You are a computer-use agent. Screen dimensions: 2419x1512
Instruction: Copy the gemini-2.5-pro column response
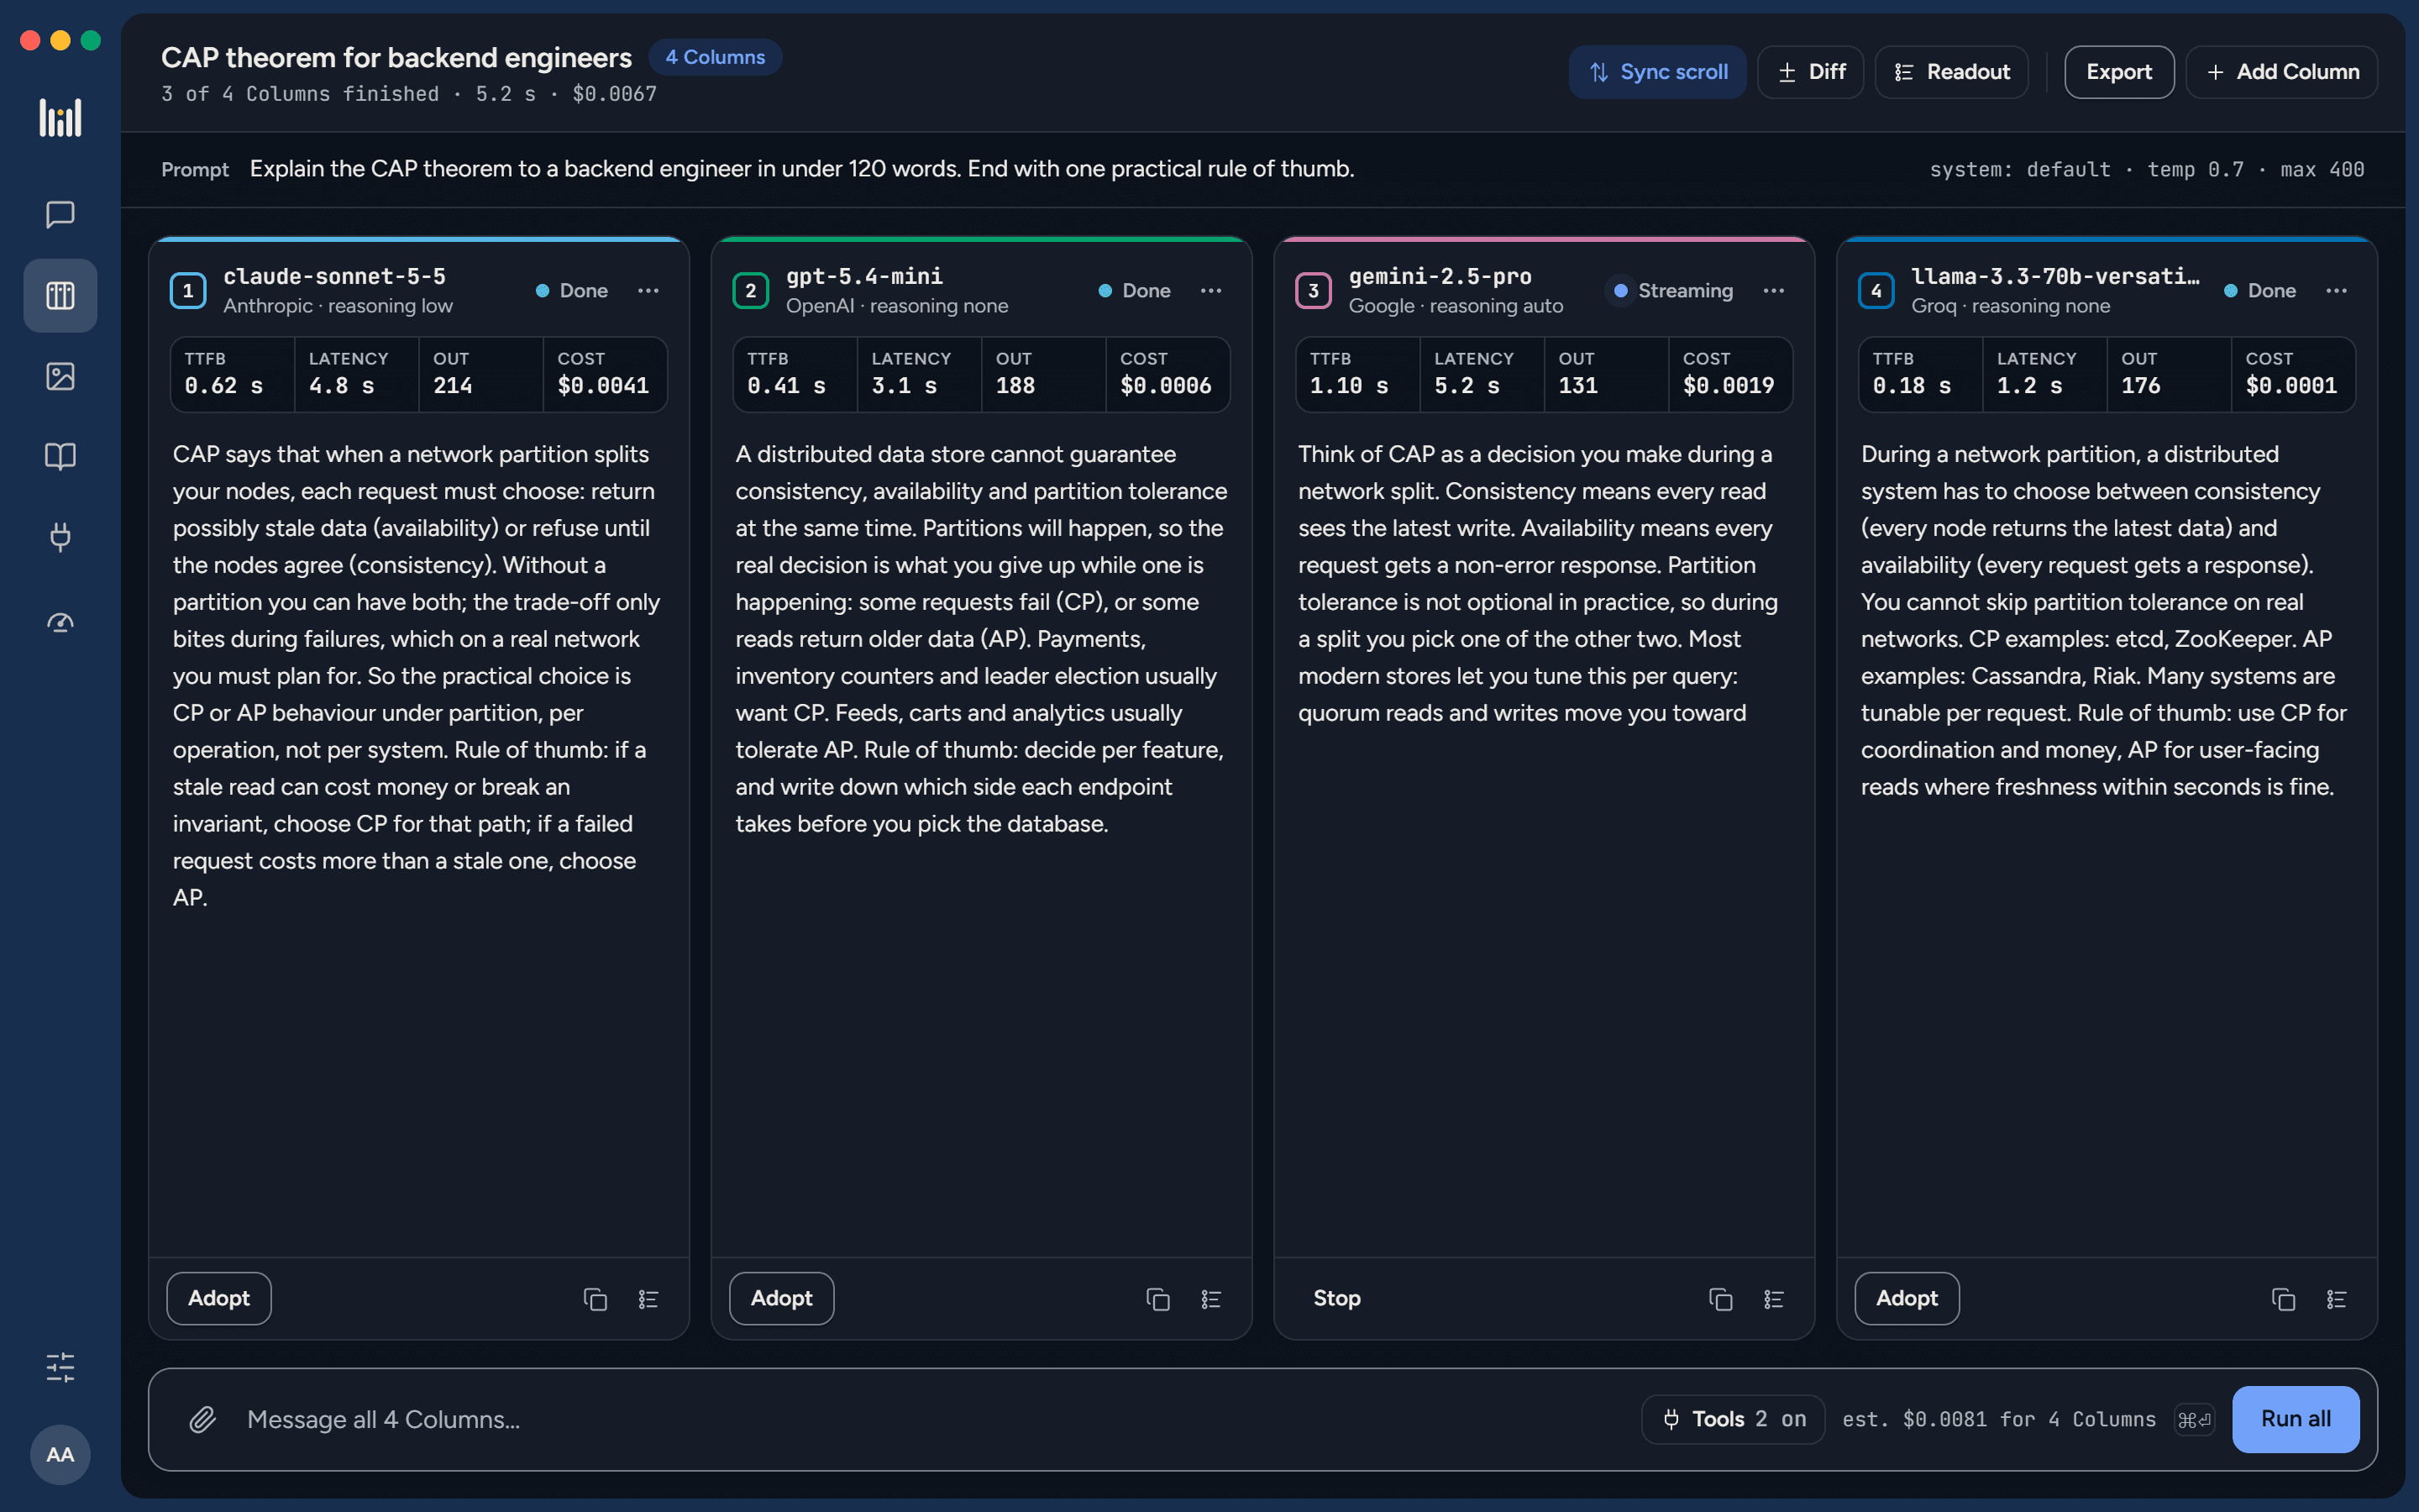pos(1720,1299)
